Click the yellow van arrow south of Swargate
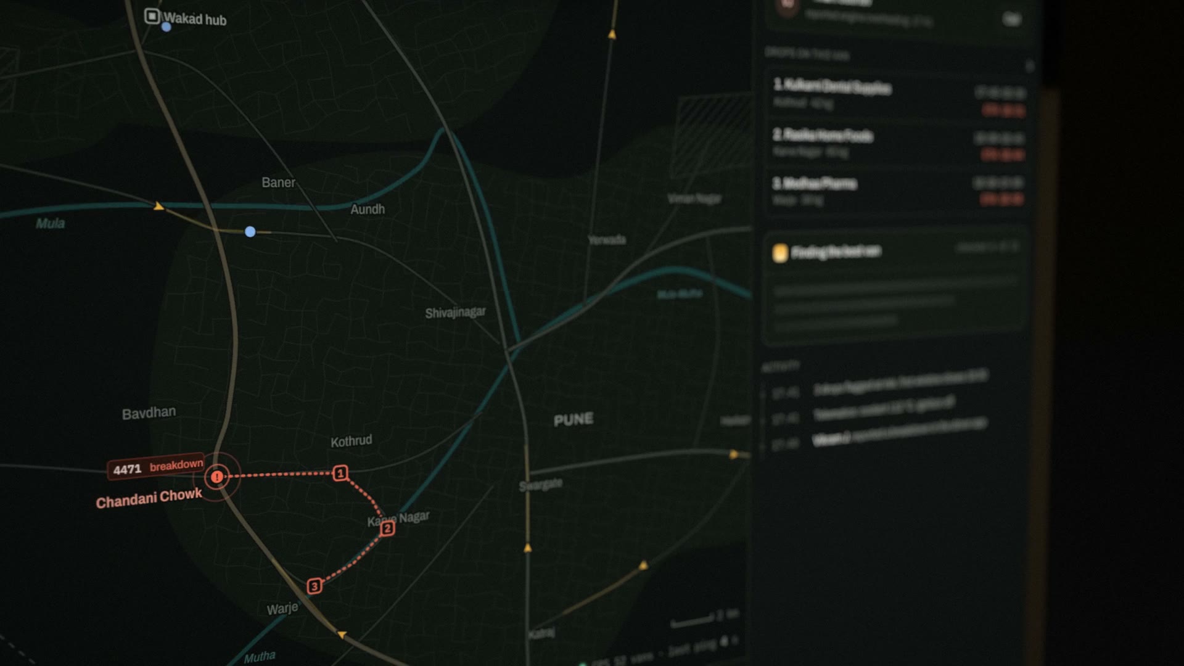1184x666 pixels. (528, 548)
